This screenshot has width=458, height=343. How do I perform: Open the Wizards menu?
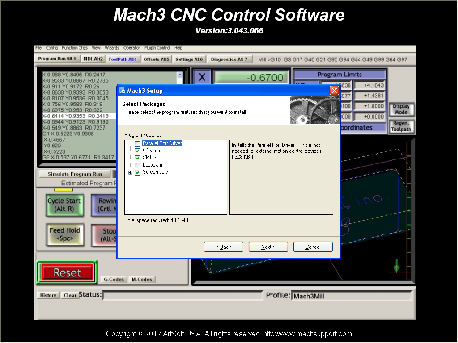tap(111, 48)
